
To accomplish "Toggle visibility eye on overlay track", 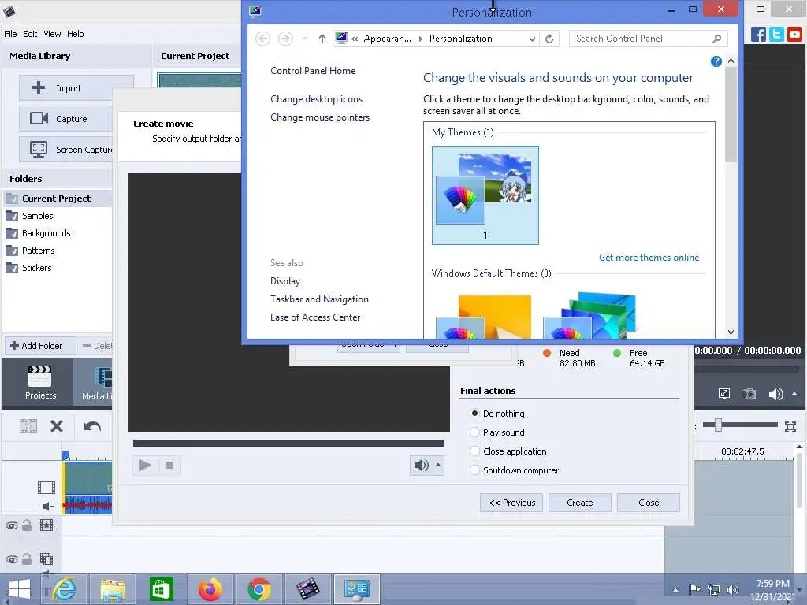I will click(x=11, y=525).
